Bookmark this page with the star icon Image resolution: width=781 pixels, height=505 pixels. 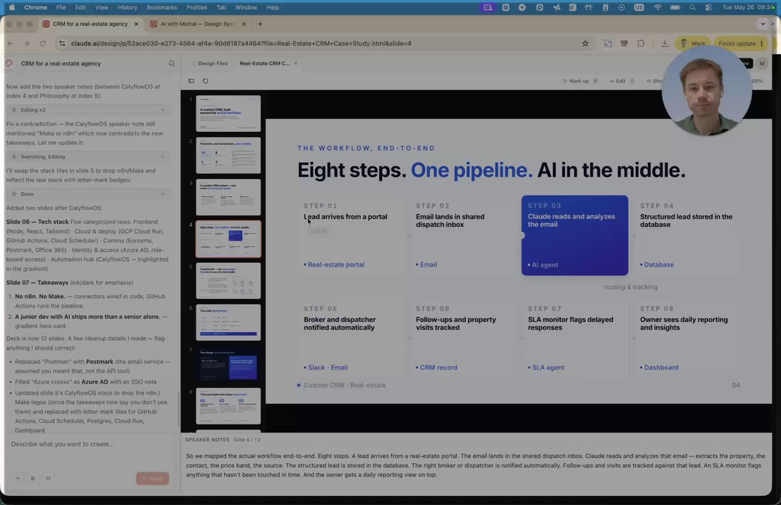(585, 43)
